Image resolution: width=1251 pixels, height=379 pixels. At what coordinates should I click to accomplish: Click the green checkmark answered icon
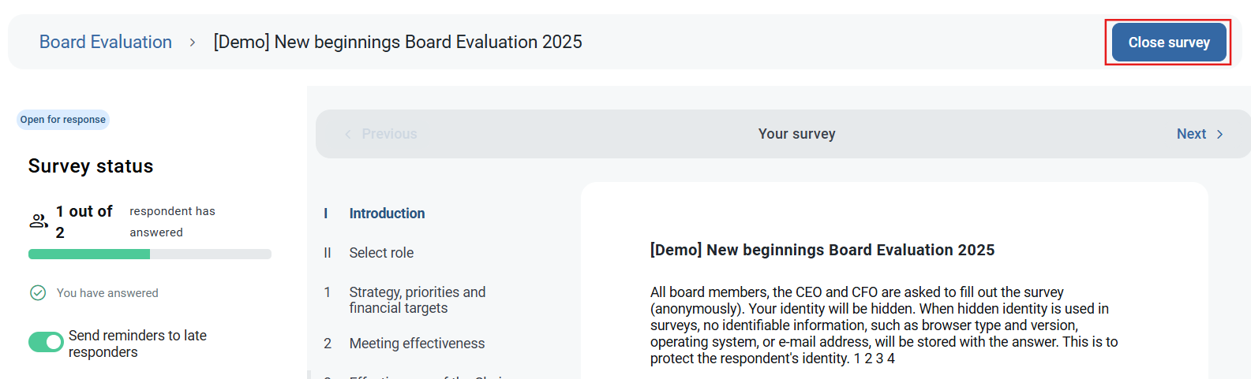pyautogui.click(x=38, y=293)
